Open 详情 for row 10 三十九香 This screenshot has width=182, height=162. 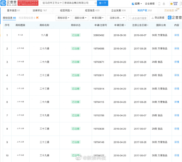point(177,155)
